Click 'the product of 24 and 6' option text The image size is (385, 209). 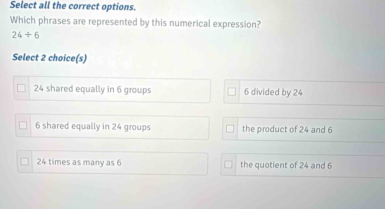(x=287, y=129)
